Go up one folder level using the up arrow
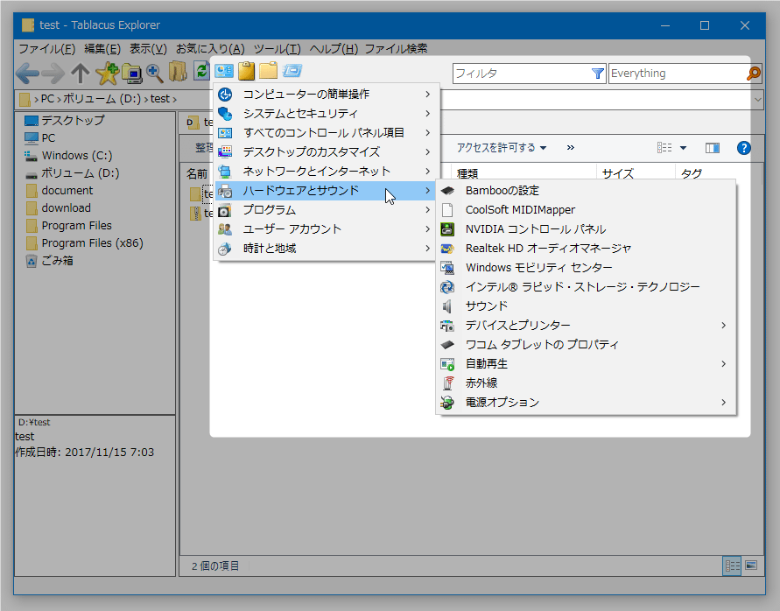 pos(80,74)
